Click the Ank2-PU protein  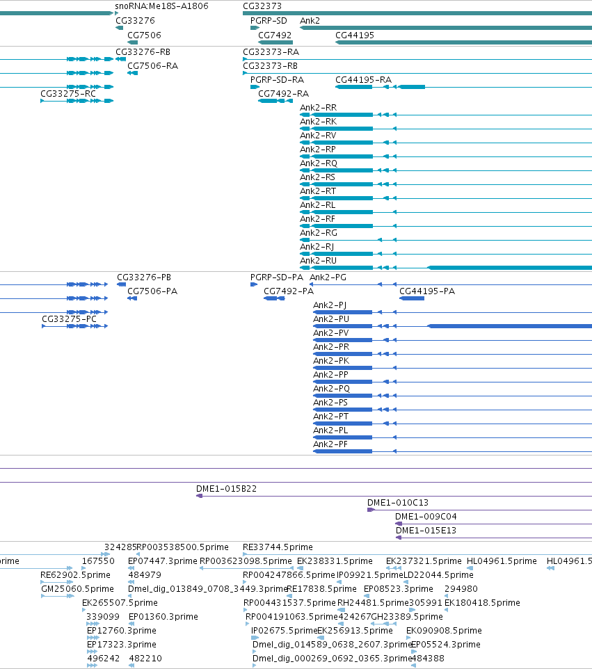tap(452, 326)
